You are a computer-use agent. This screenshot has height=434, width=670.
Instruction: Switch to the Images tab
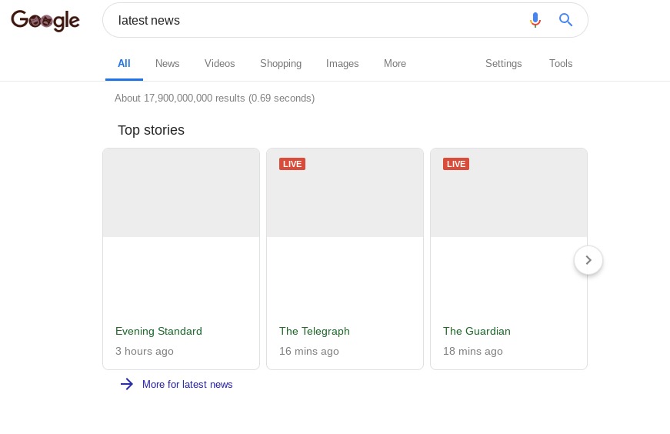tap(342, 64)
